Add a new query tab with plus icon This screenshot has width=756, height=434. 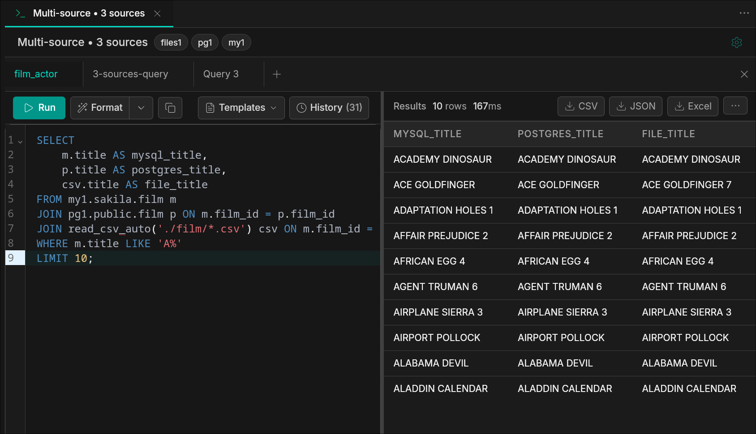[x=277, y=74]
